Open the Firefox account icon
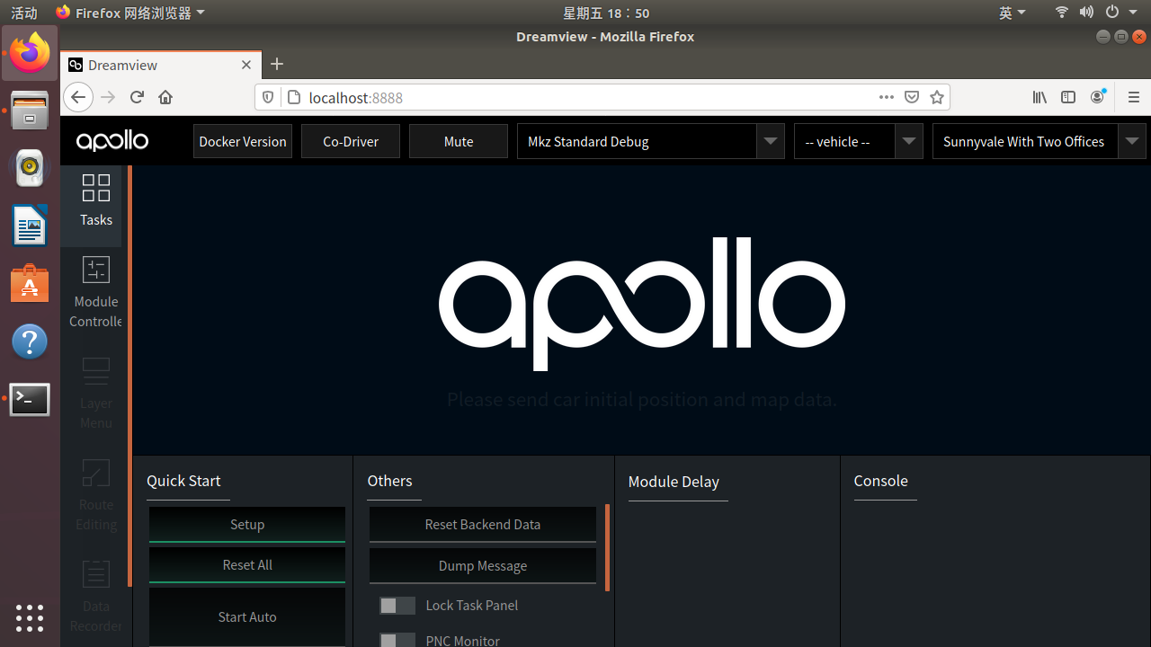The image size is (1151, 647). (x=1097, y=97)
